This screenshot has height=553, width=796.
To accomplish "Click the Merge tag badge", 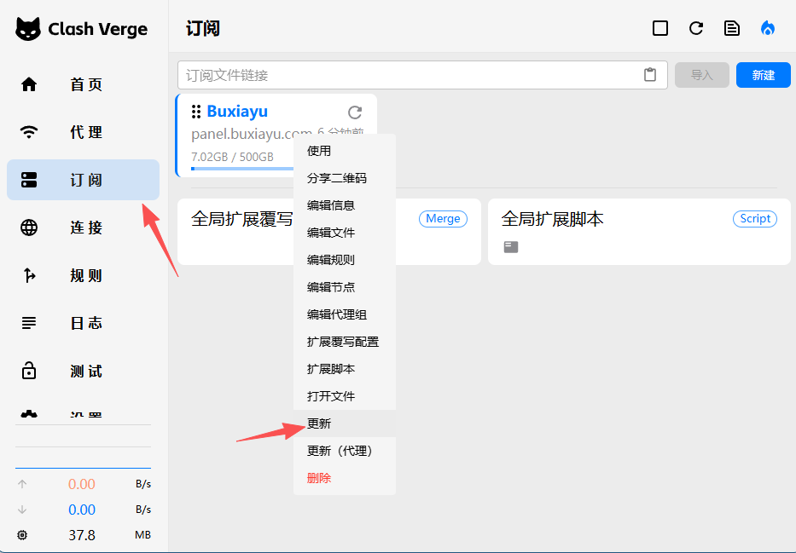I will pyautogui.click(x=443, y=218).
